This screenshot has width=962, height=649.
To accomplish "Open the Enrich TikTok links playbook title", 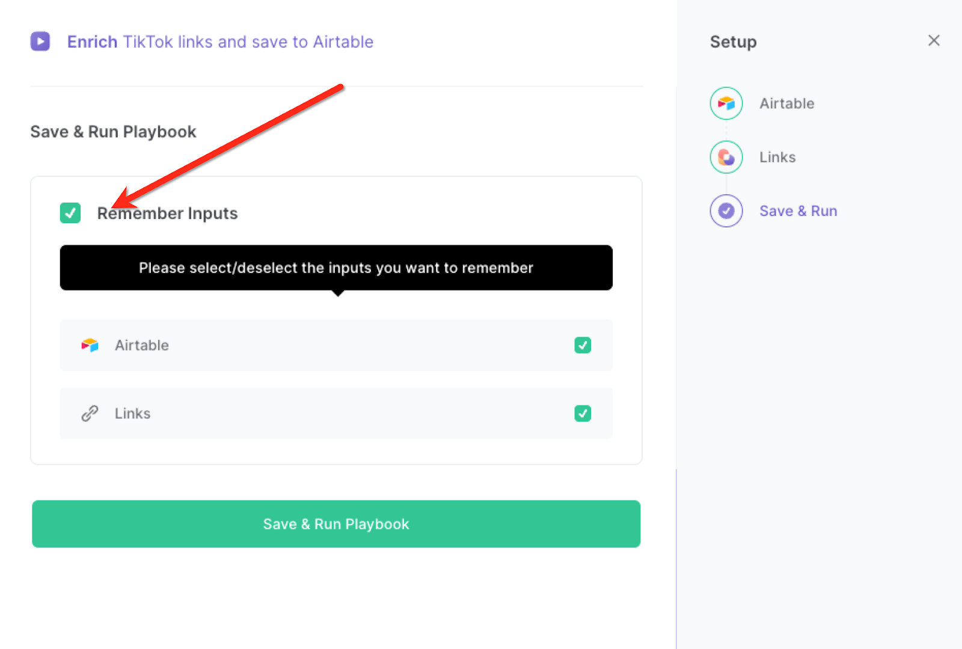I will 220,42.
